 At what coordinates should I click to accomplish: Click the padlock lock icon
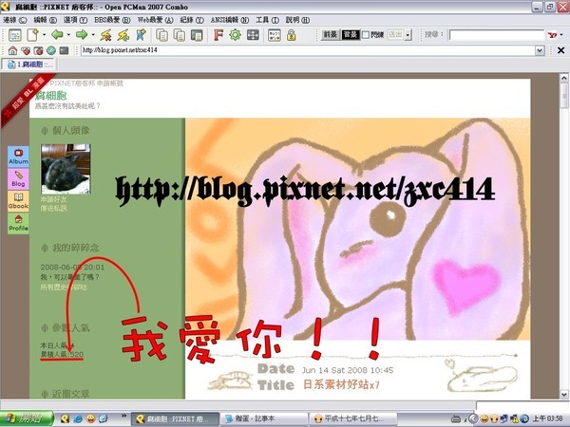pyautogui.click(x=292, y=35)
